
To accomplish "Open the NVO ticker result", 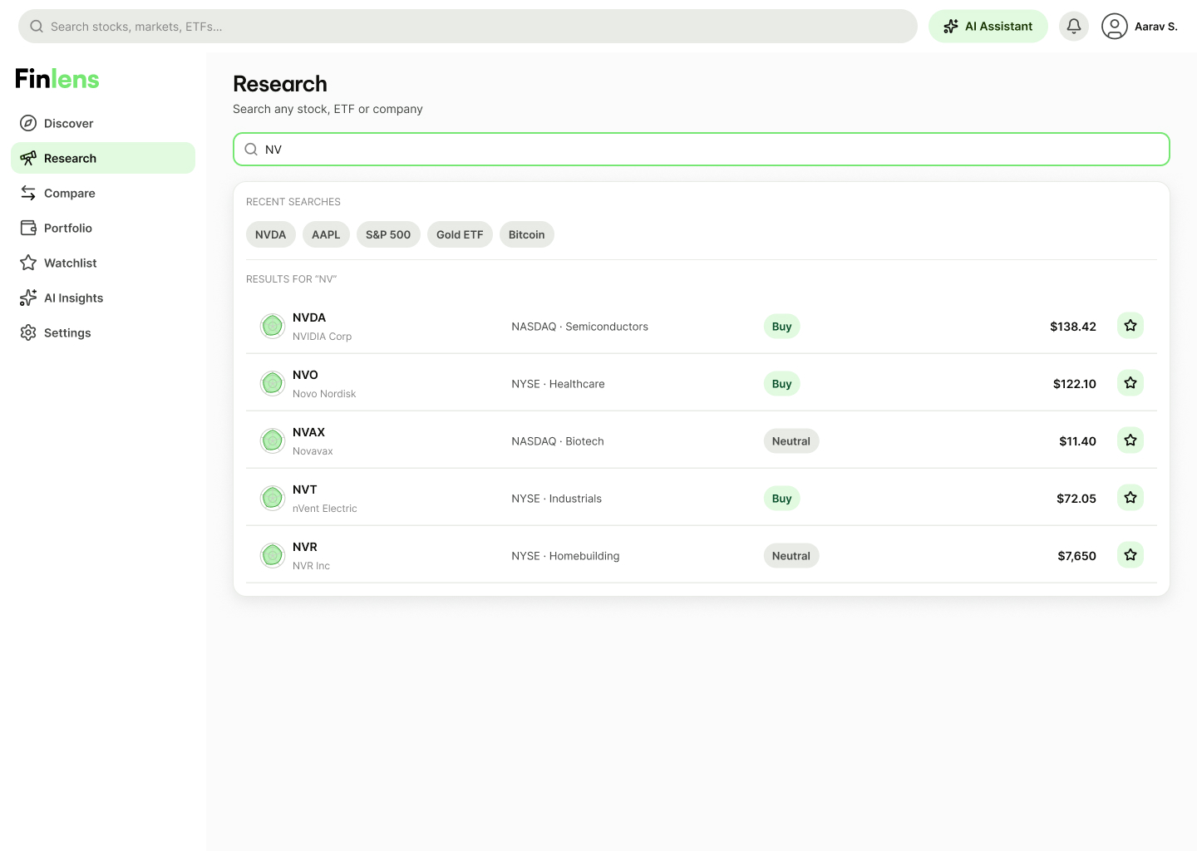I will [305, 375].
